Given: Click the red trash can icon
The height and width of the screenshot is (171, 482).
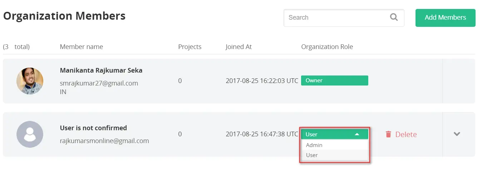Looking at the screenshot, I should 388,134.
